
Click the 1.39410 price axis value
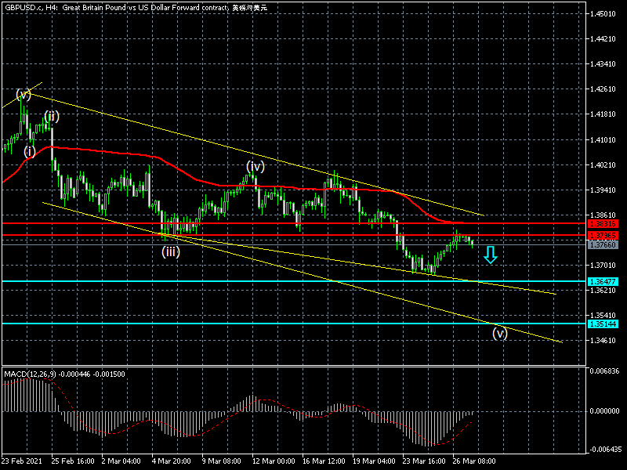pyautogui.click(x=603, y=190)
